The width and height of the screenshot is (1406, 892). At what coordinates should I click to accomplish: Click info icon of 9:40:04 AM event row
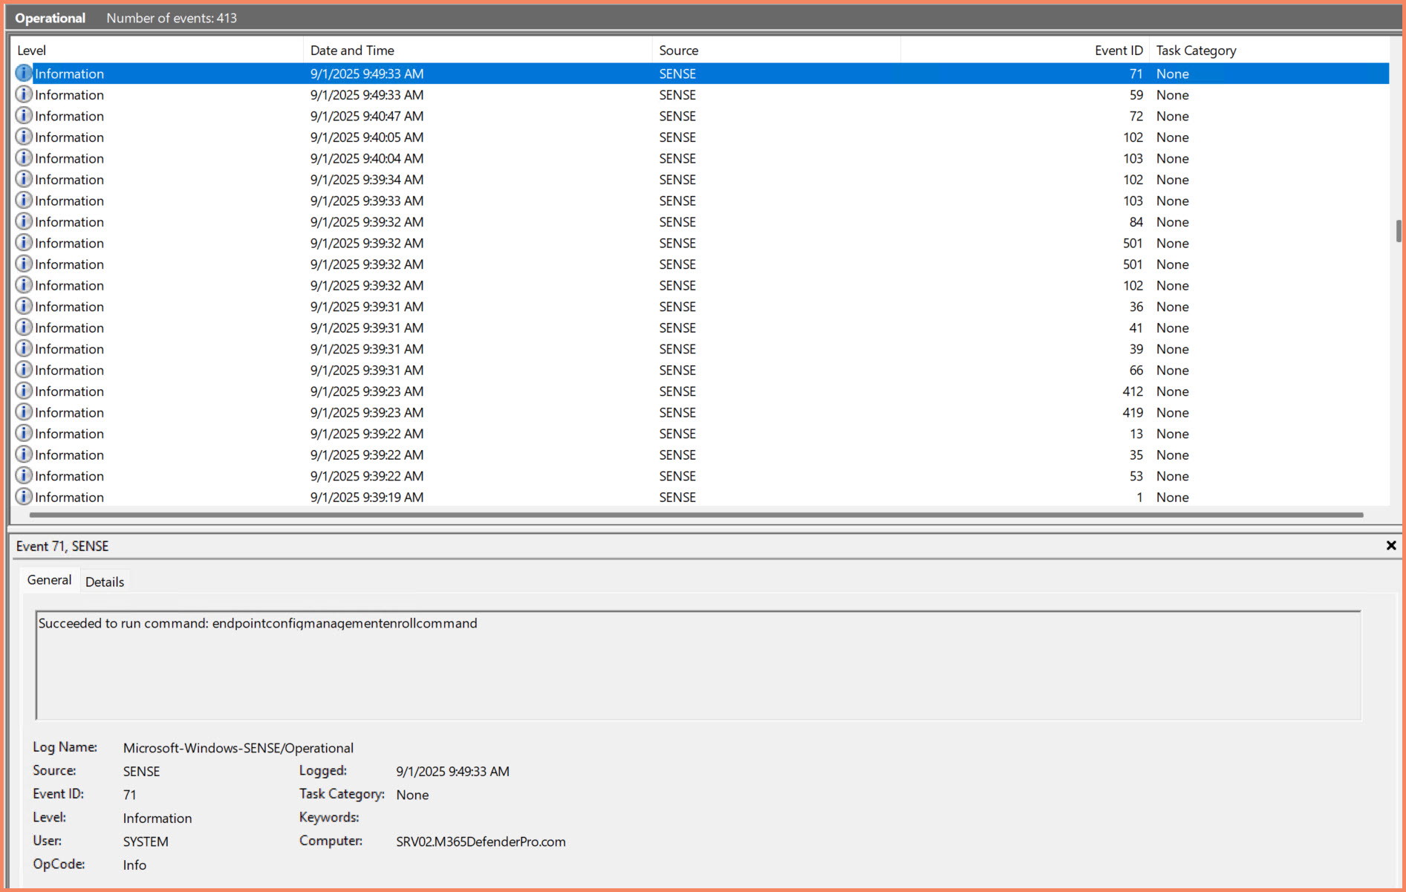pos(24,158)
